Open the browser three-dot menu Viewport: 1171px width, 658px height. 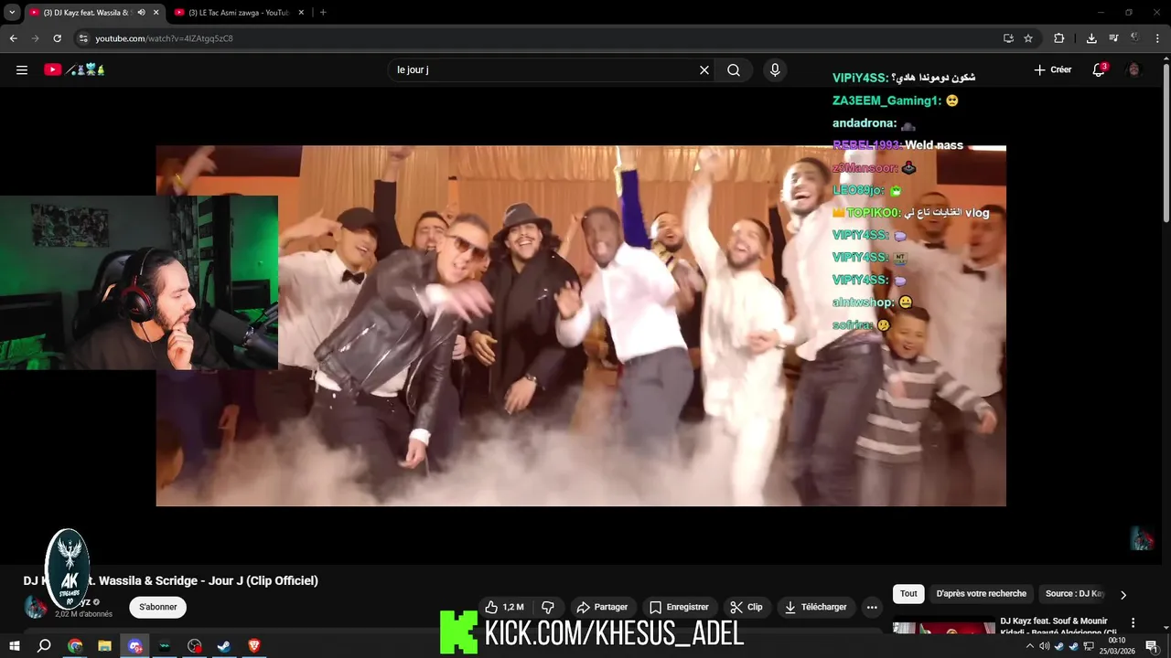click(1157, 38)
